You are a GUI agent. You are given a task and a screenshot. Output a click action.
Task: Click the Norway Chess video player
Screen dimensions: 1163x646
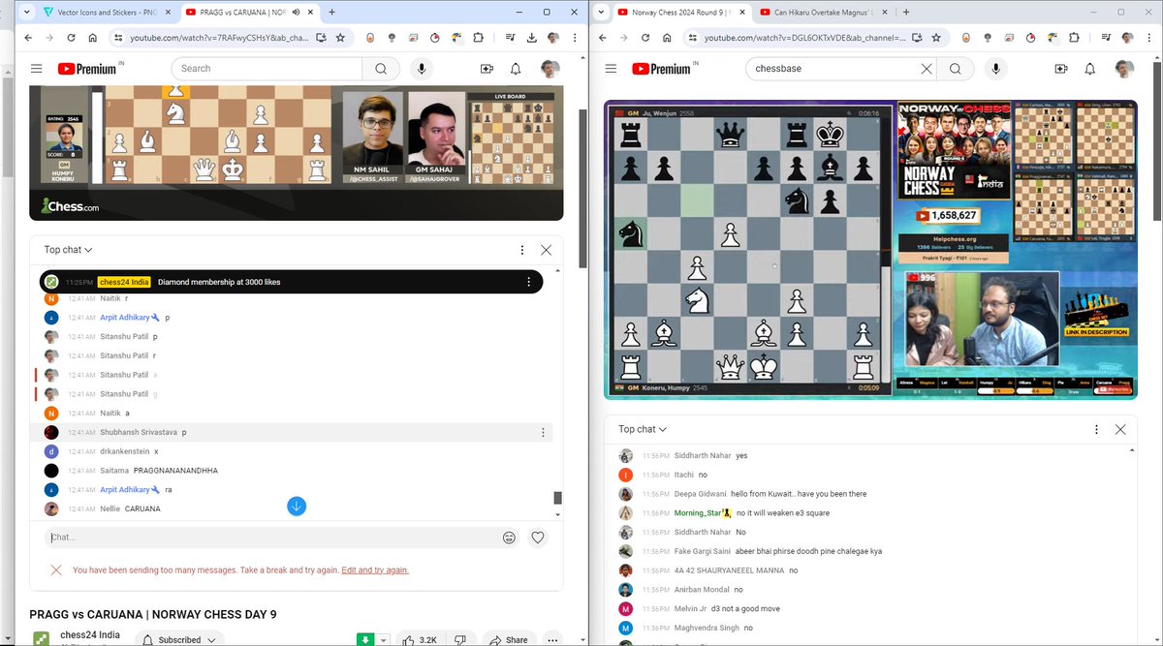tap(870, 251)
